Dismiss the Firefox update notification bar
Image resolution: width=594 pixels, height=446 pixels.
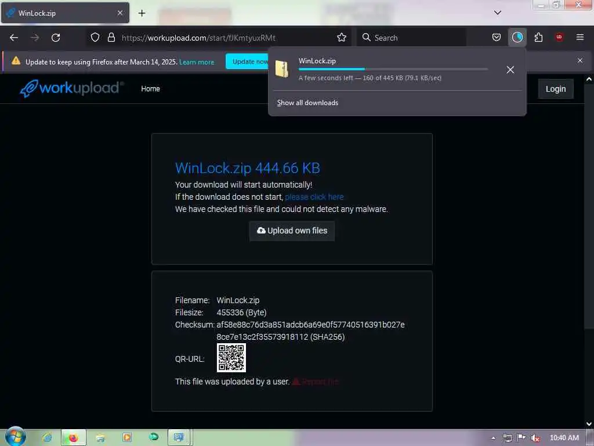tap(580, 60)
